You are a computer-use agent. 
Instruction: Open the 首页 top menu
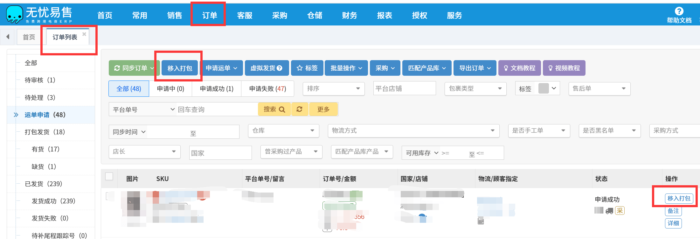tap(105, 15)
